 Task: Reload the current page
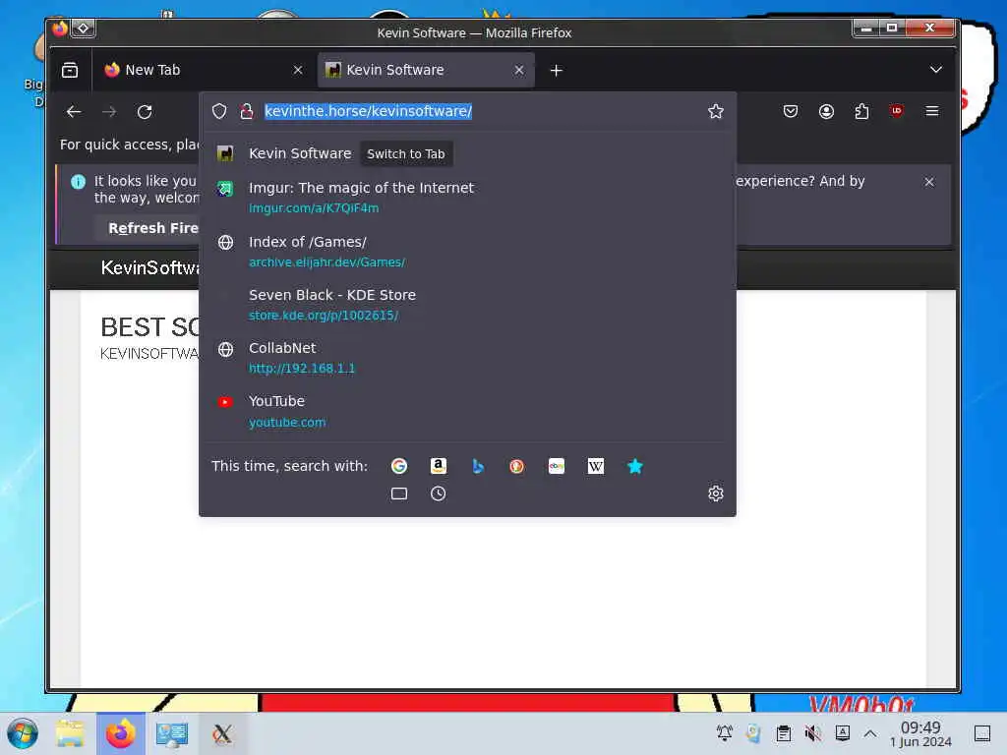[x=145, y=112]
